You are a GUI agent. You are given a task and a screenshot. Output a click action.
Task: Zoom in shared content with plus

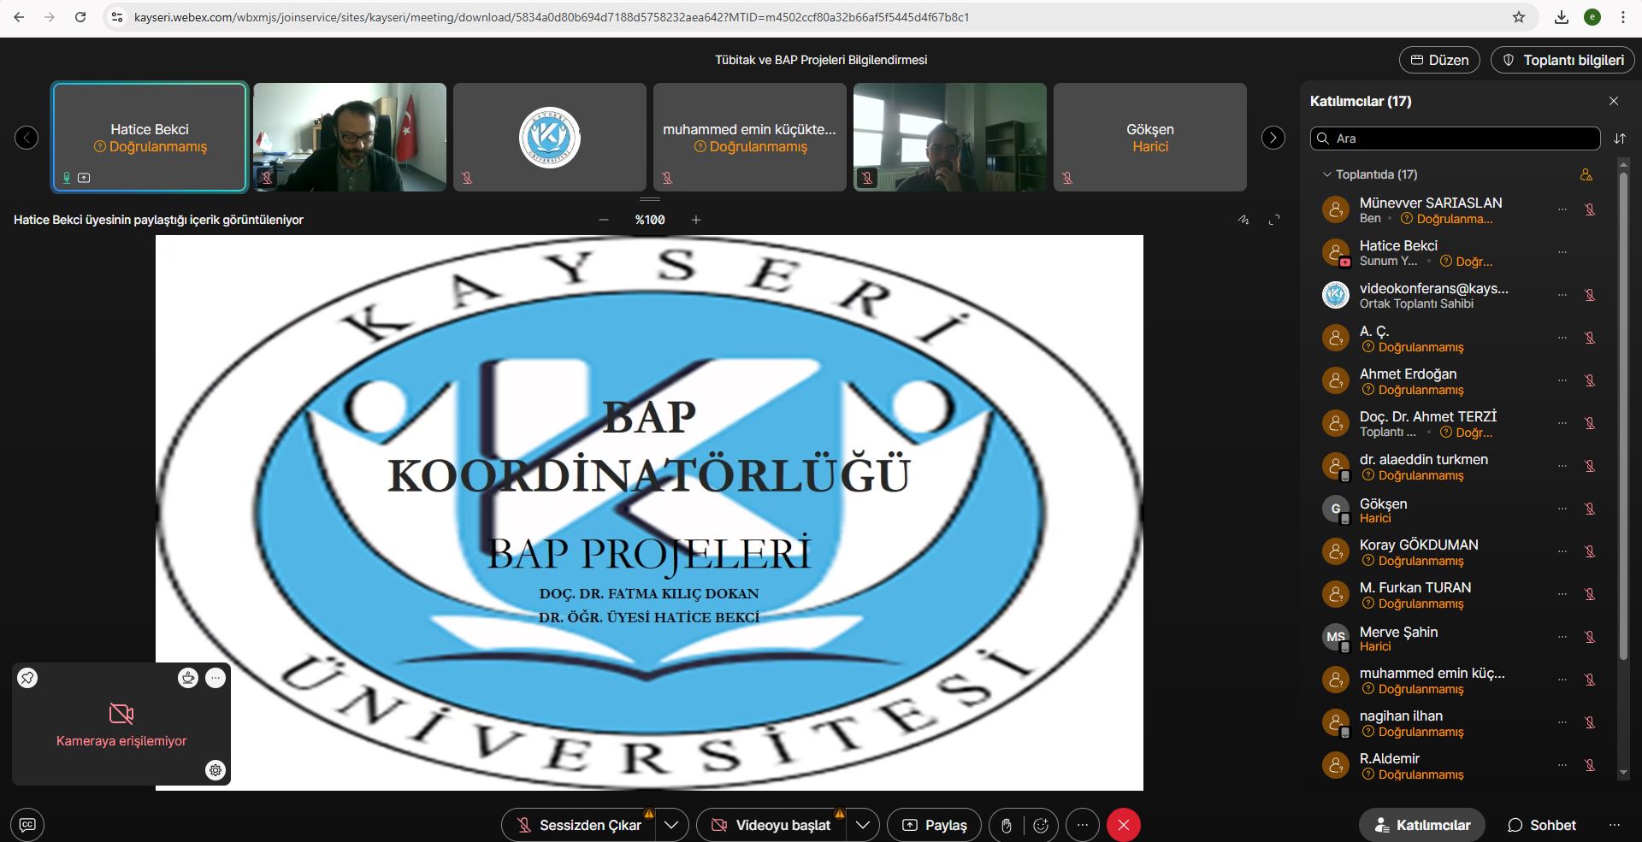pos(696,220)
